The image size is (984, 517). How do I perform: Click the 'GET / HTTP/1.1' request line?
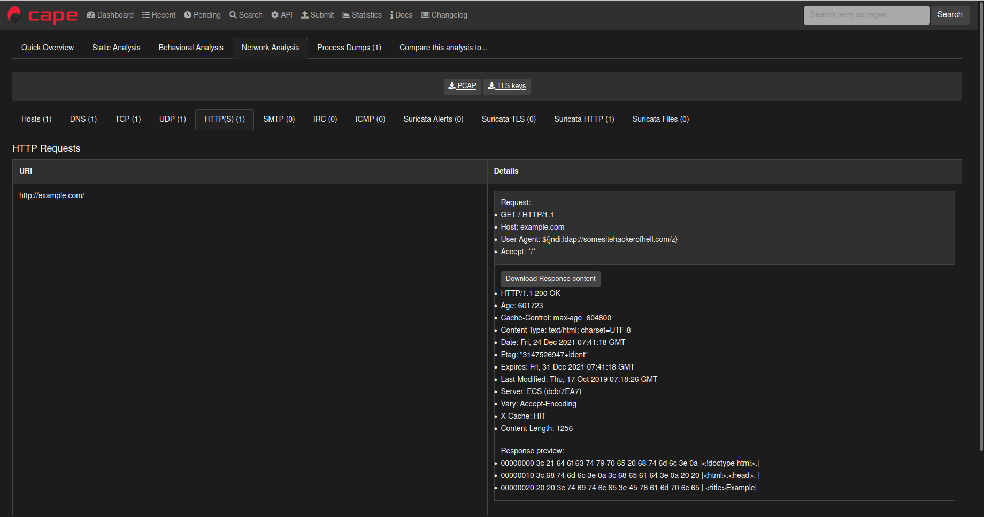527,215
